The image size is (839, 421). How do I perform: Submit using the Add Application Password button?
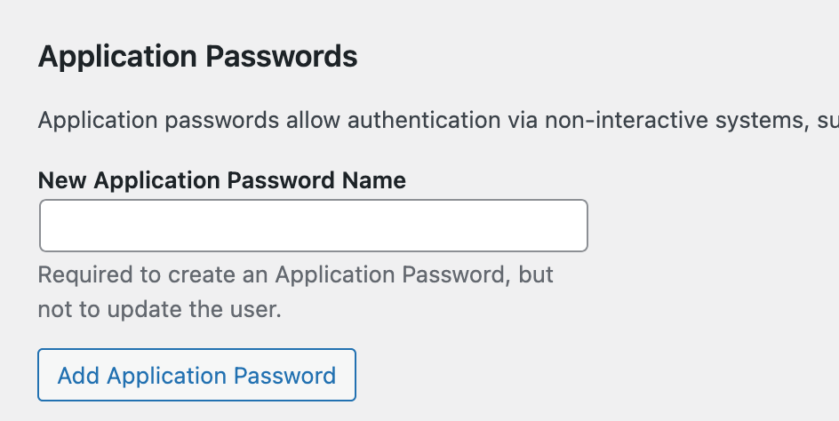coord(196,375)
